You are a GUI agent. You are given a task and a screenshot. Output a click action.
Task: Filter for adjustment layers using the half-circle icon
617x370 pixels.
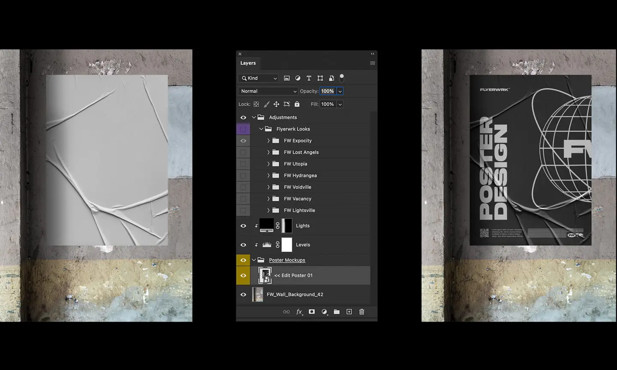tap(298, 78)
